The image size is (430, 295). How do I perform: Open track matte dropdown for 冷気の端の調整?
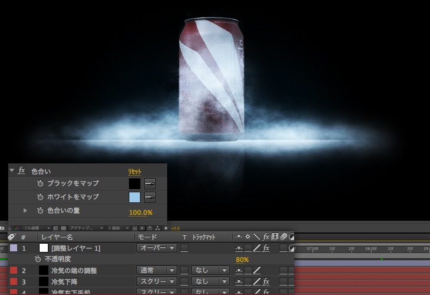tap(210, 270)
